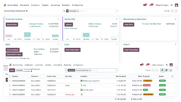Viewport: 181px width, 102px height.
Task: Open the Accounting Dashboard gear settings icon
Action: click(x=27, y=11)
